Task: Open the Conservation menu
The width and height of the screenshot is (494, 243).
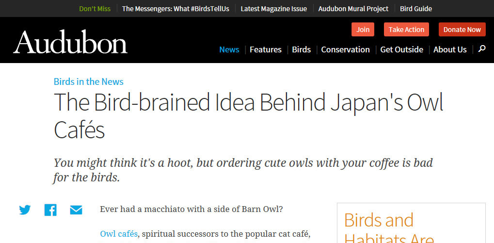Action: tap(345, 50)
